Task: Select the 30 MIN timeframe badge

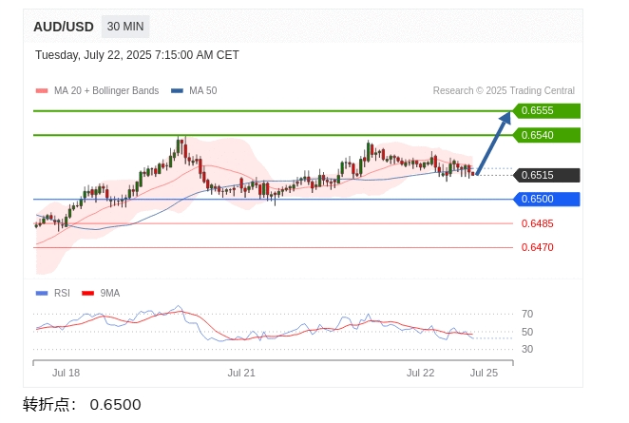Action: click(x=125, y=27)
